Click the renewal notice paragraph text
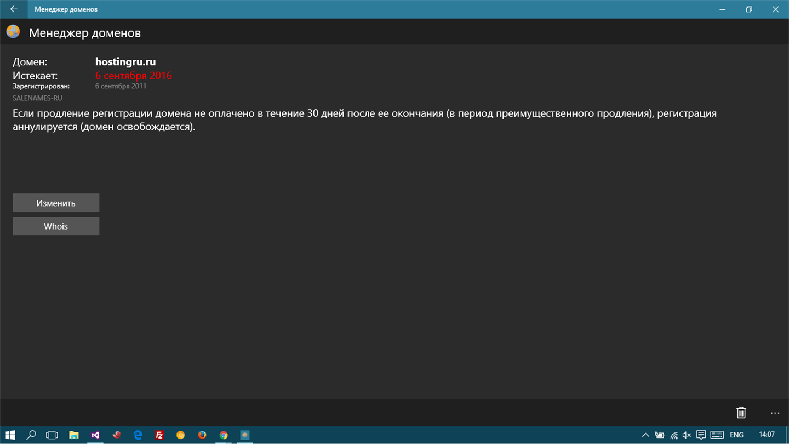Viewport: 789px width, 444px height. click(x=364, y=120)
